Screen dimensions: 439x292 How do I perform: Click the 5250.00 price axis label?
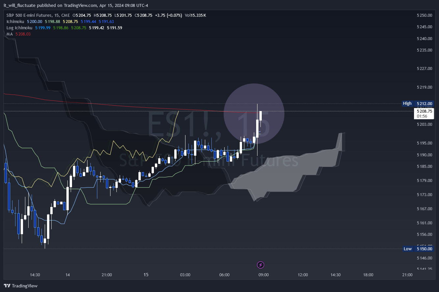(424, 15)
